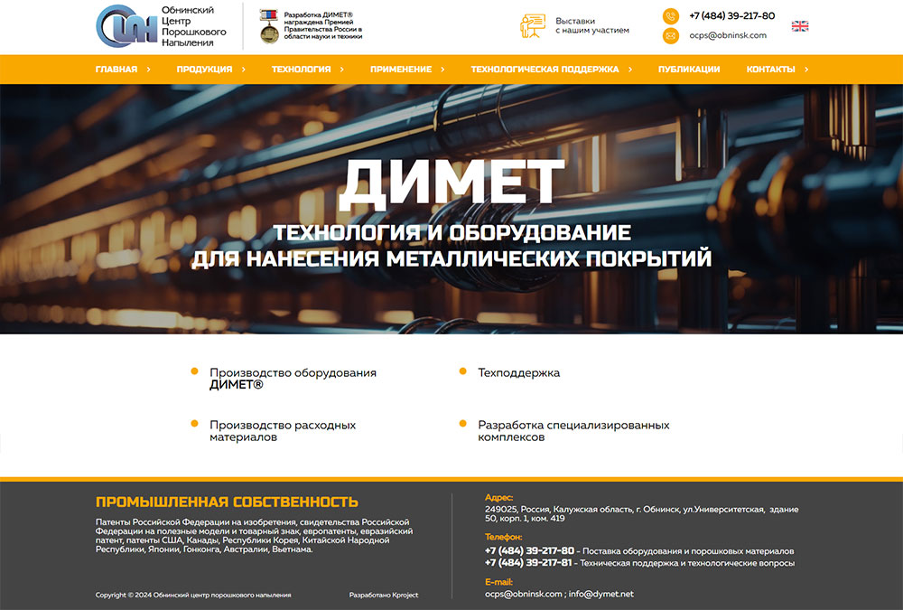The width and height of the screenshot is (903, 610).
Task: Click the Телефон: footer label
Action: click(x=503, y=537)
